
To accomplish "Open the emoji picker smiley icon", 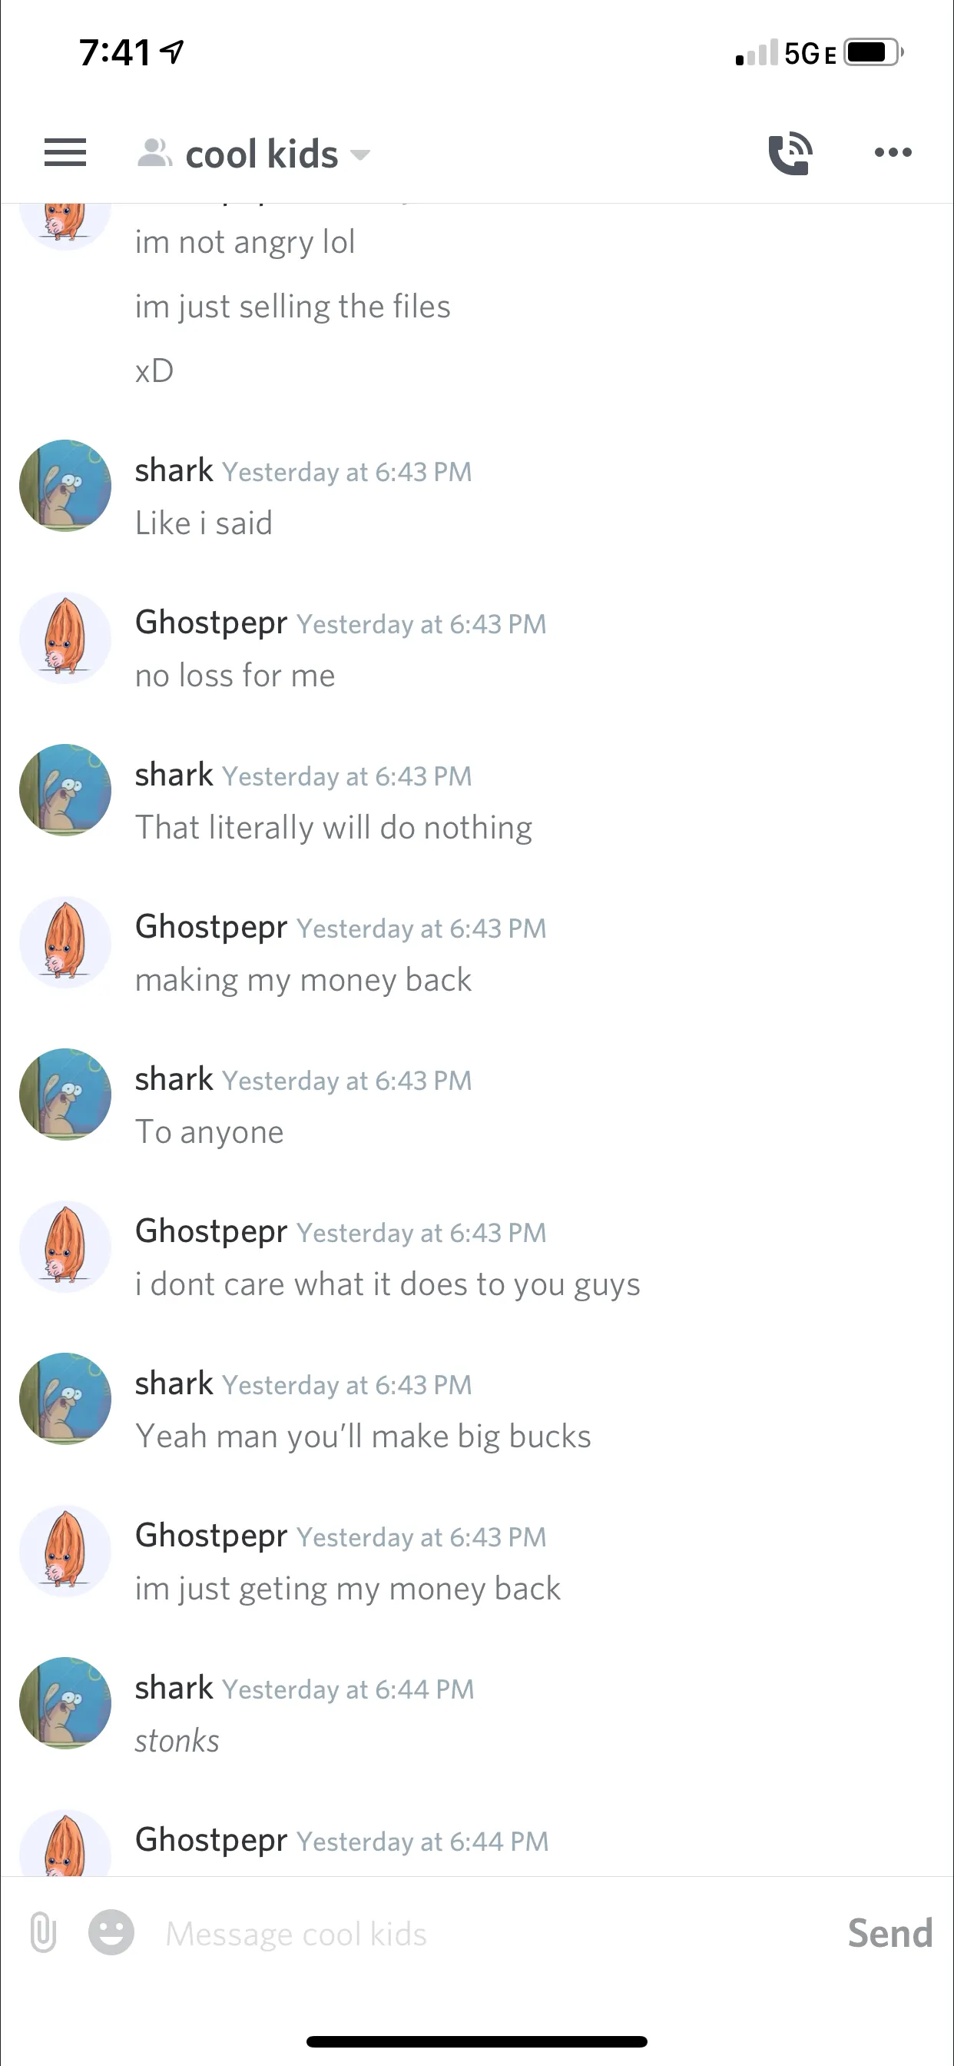I will tap(111, 1932).
